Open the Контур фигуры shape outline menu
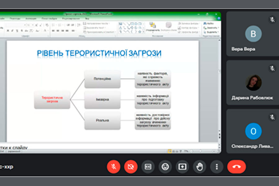Viewport: 279px width, 186px height. point(188,28)
